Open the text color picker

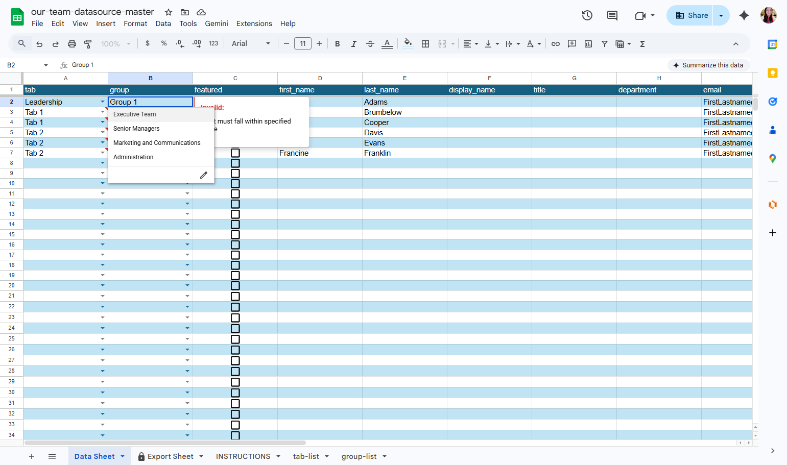tap(387, 44)
